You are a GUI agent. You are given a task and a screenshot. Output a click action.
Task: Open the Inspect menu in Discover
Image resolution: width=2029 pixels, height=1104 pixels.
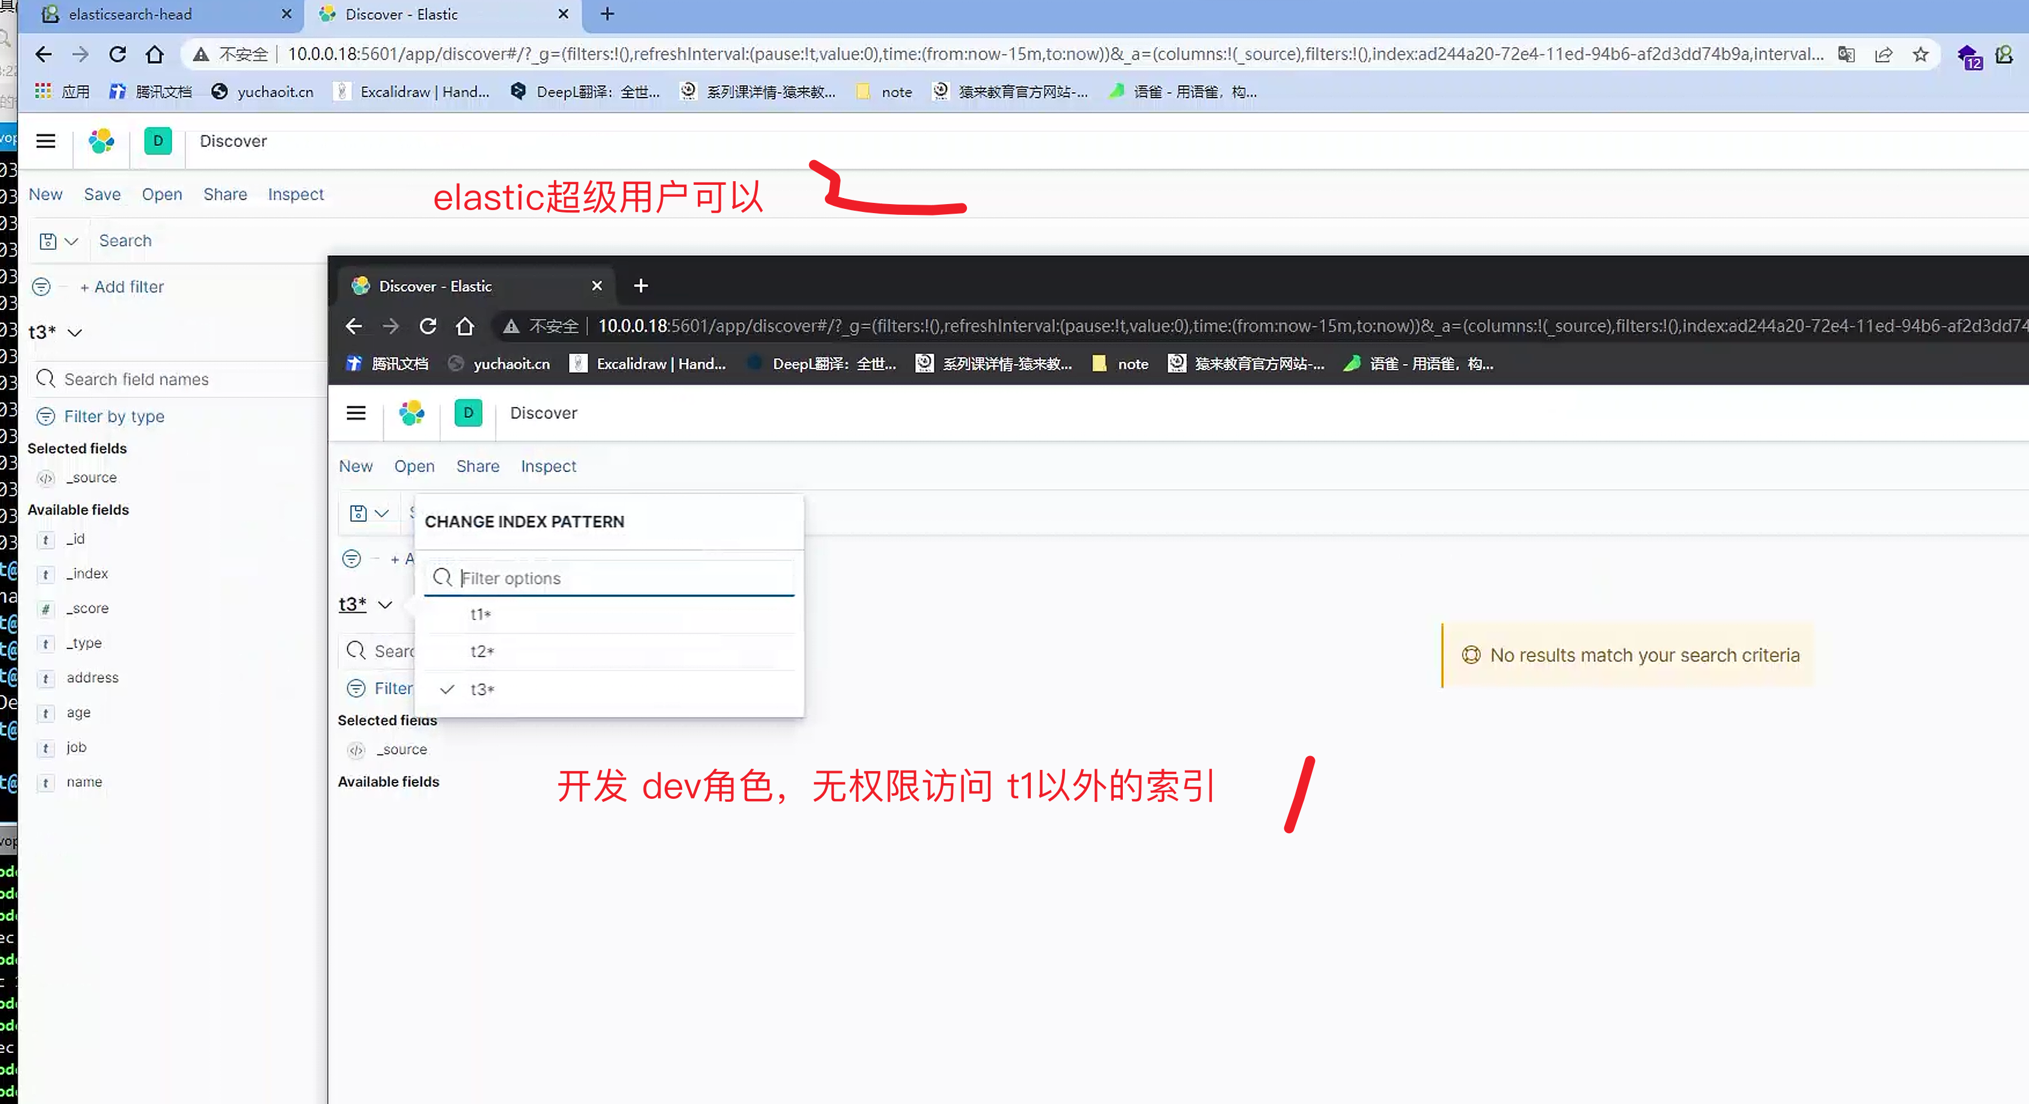tap(296, 194)
